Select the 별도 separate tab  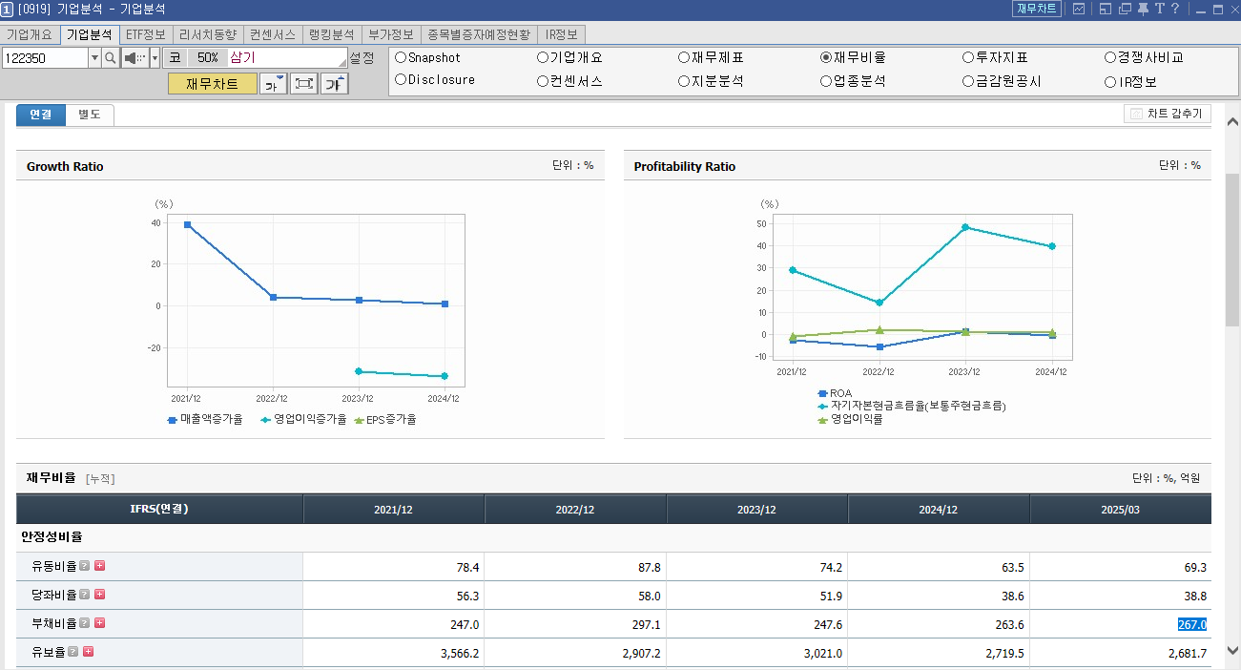pos(90,115)
